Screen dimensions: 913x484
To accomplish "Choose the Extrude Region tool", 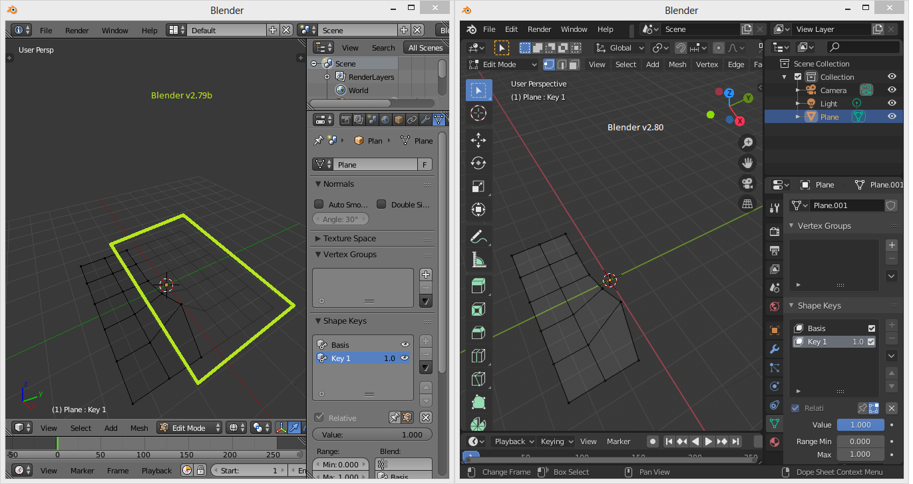I will pos(478,287).
